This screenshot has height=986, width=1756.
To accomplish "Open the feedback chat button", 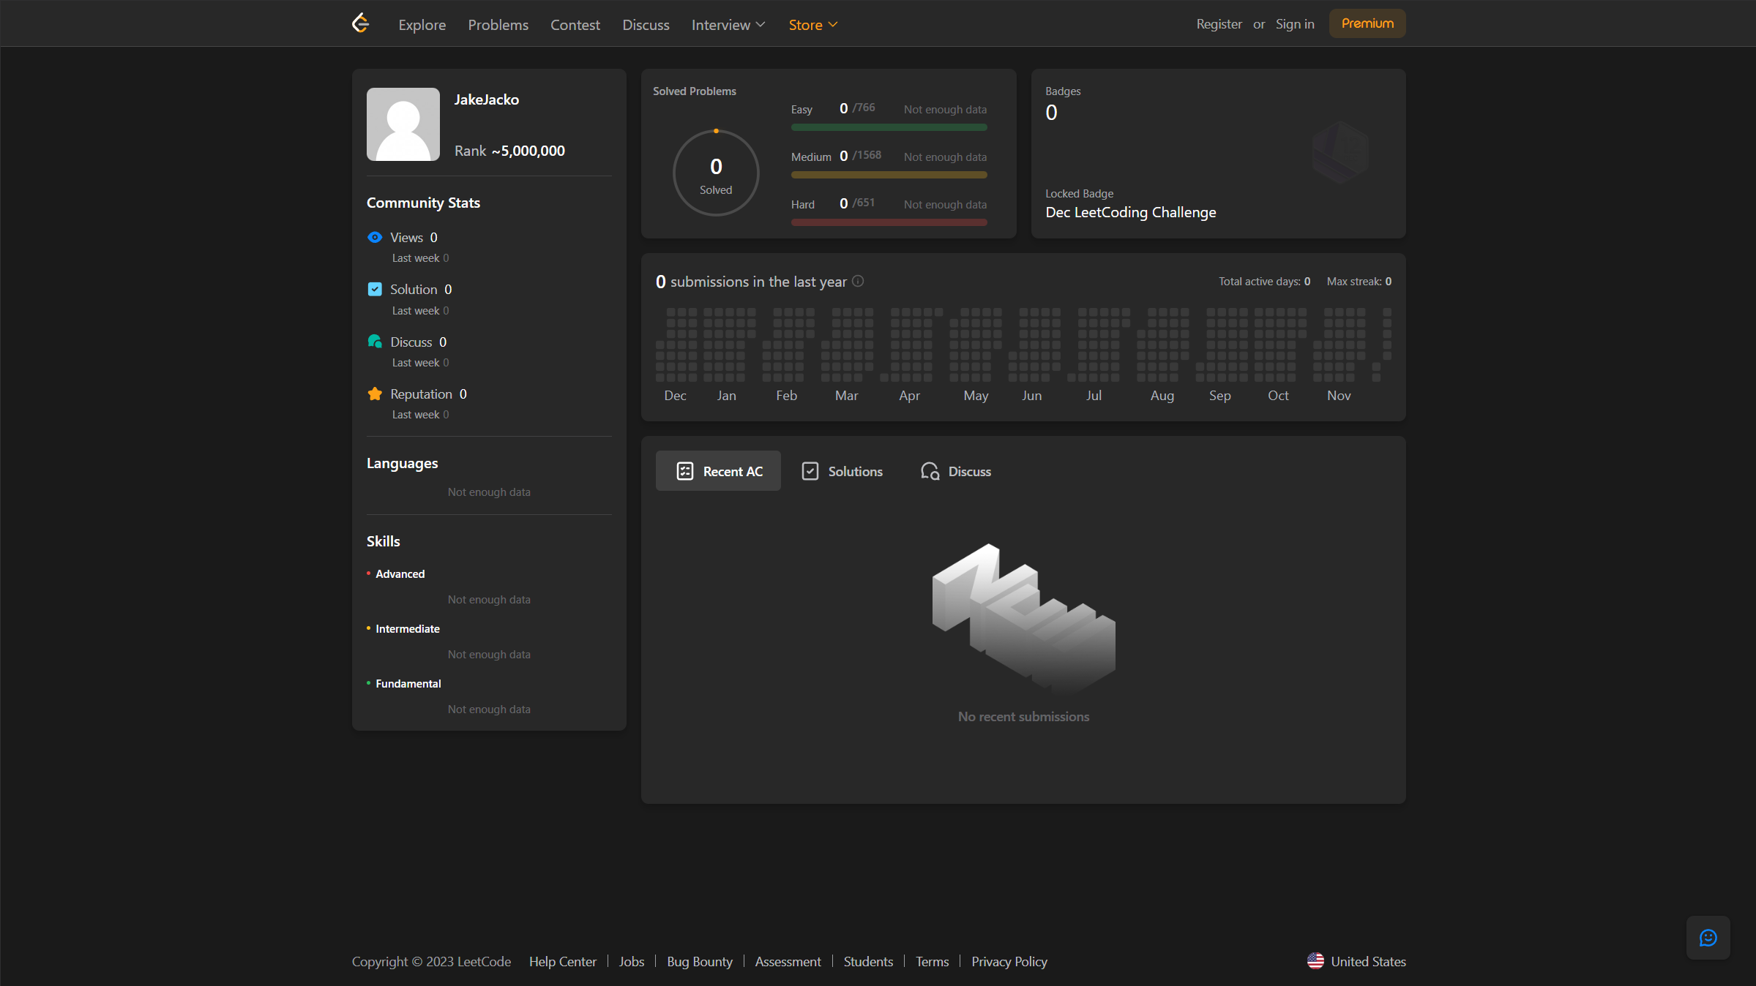I will (x=1708, y=938).
